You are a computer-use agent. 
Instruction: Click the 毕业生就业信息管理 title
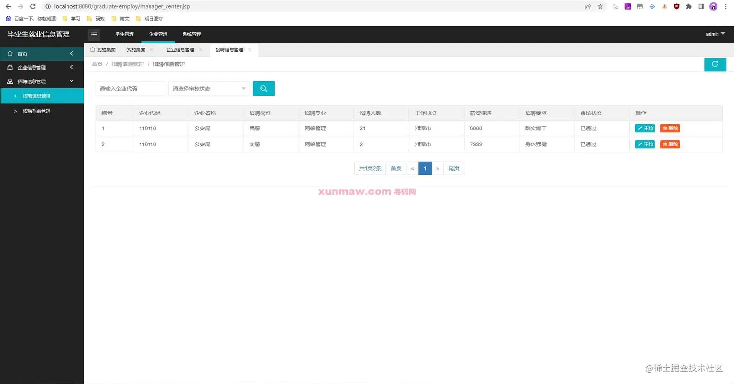[x=39, y=34]
